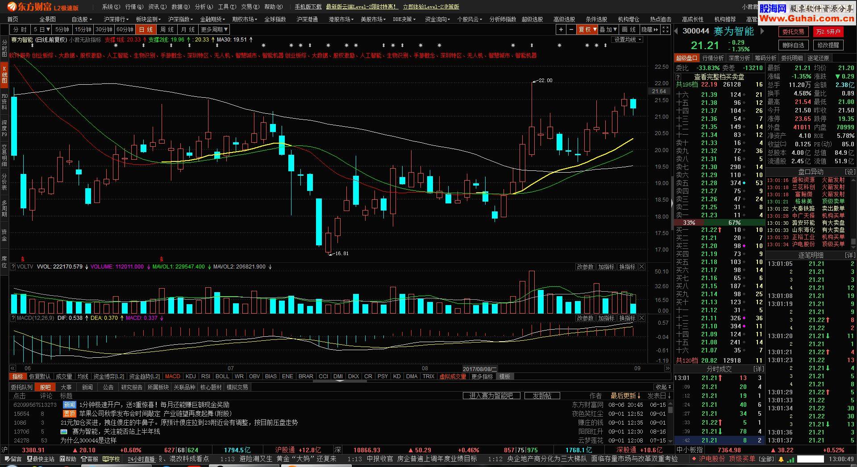Expand 隐藏 side panel toggle
The image size is (857, 467).
pyautogui.click(x=650, y=29)
